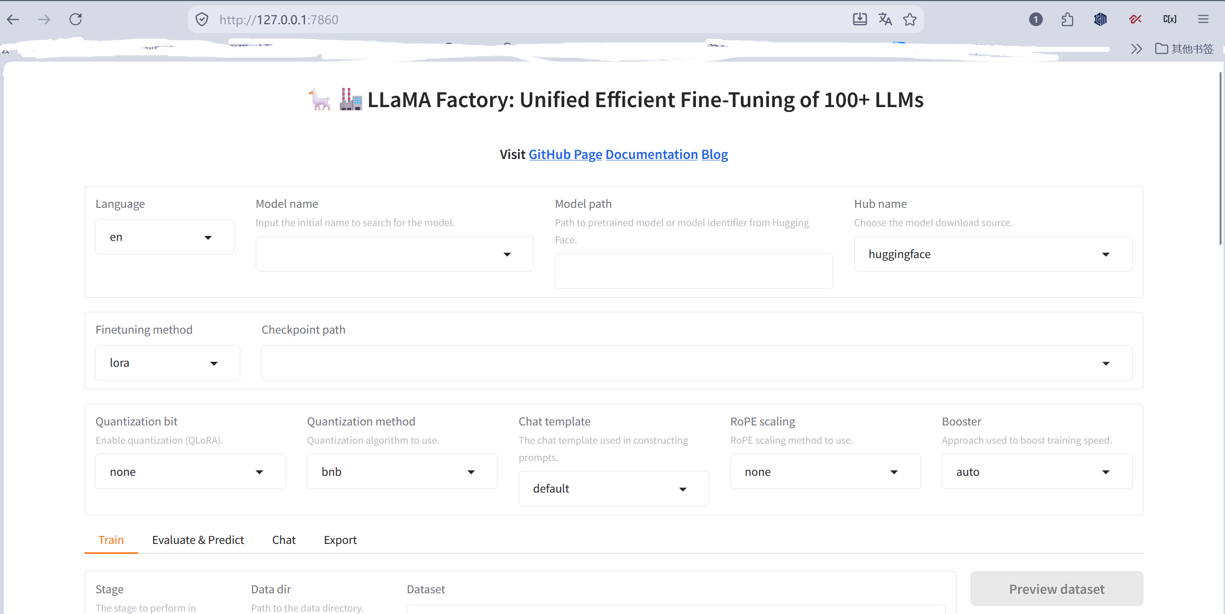Switch to the Chat tab
The width and height of the screenshot is (1225, 614).
coord(284,540)
